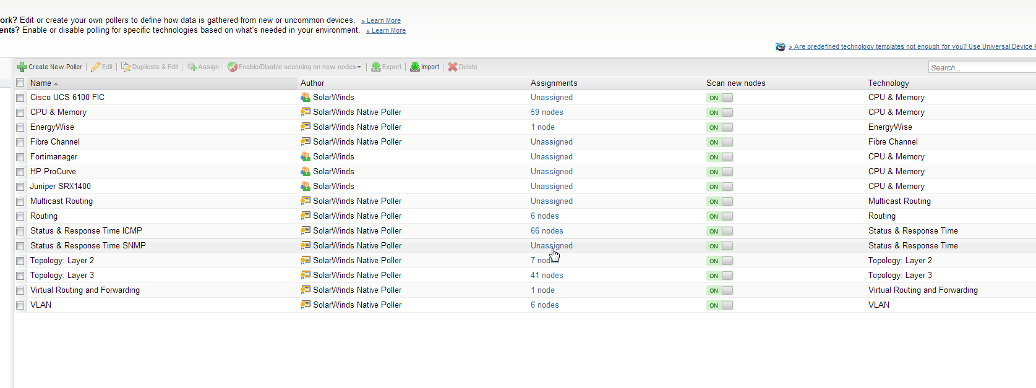The width and height of the screenshot is (1036, 388).
Task: Click the Edit pencil icon
Action: (96, 67)
